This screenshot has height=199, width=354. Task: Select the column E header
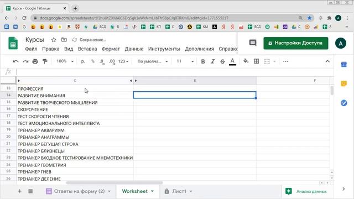pyautogui.click(x=195, y=81)
